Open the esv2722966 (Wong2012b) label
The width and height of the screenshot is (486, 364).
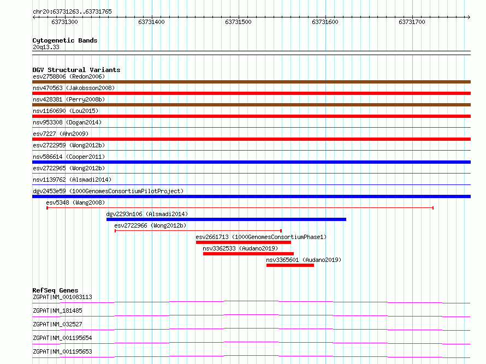(x=150, y=225)
